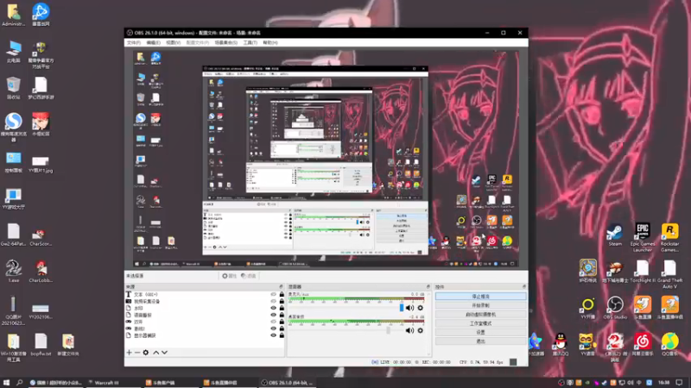Open QQ音乐 desktop icon

[x=669, y=344]
